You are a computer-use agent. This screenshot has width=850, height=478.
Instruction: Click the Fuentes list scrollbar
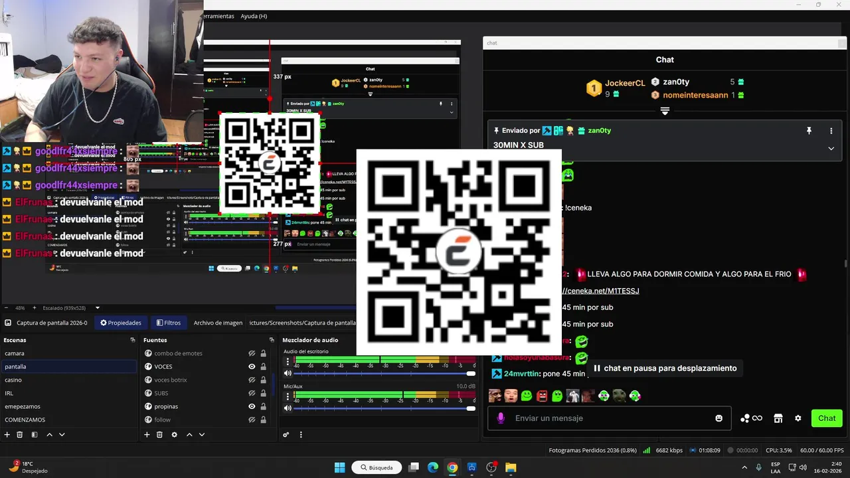273,383
